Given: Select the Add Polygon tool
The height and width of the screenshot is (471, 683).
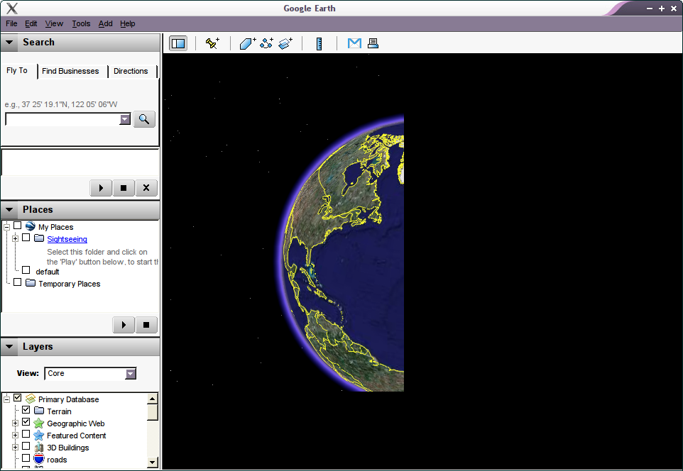Looking at the screenshot, I should point(247,43).
